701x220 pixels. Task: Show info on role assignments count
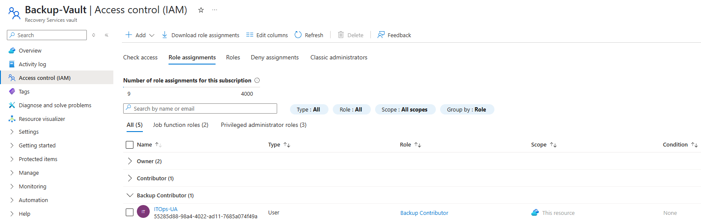point(257,80)
